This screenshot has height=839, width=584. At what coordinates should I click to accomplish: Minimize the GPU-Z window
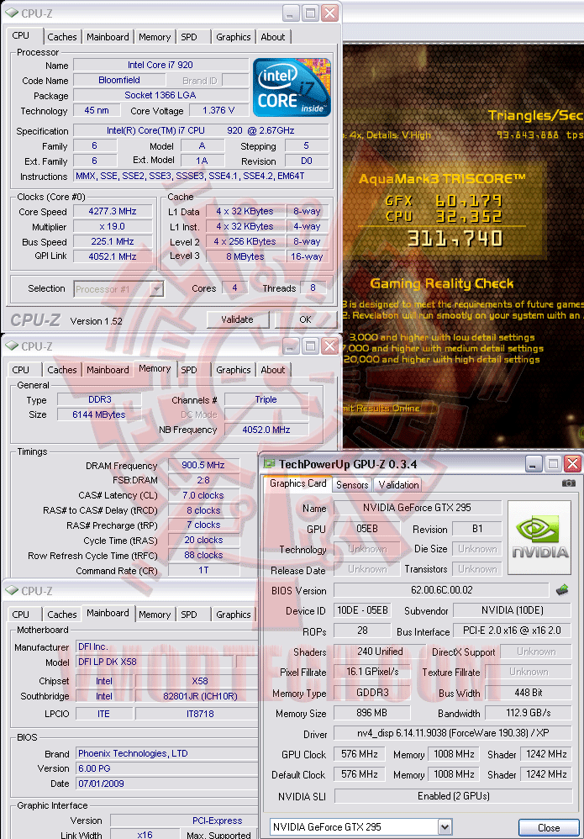click(534, 464)
